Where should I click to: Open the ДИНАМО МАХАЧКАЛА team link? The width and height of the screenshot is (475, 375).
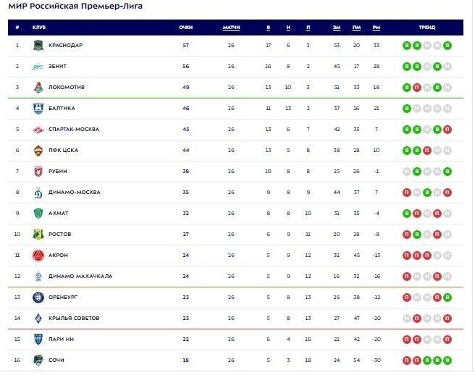80,277
